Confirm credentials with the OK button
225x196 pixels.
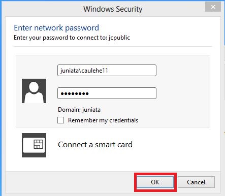coord(155,182)
